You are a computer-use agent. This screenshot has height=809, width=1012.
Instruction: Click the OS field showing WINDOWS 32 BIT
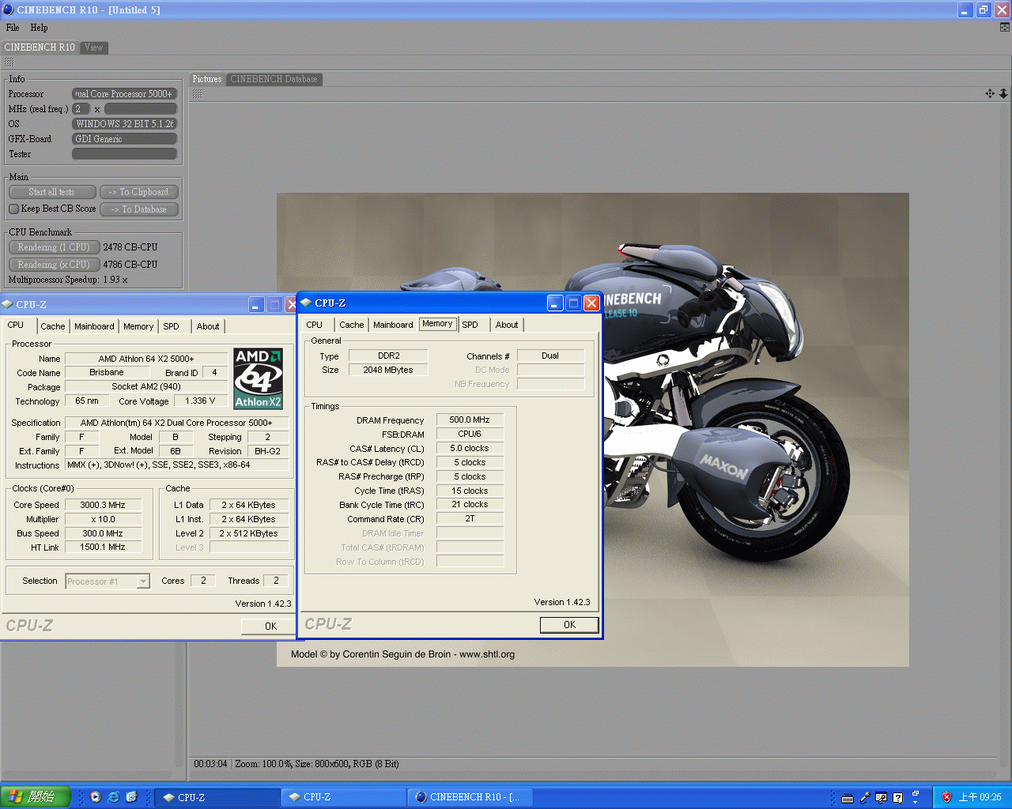click(125, 124)
